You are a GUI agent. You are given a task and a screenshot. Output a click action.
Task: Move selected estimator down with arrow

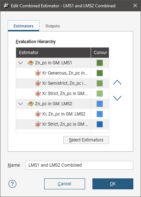(x=117, y=98)
